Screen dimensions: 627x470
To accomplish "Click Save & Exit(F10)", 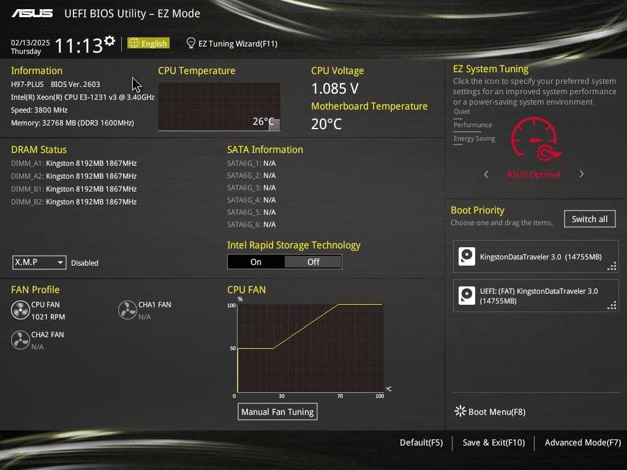I will point(494,442).
